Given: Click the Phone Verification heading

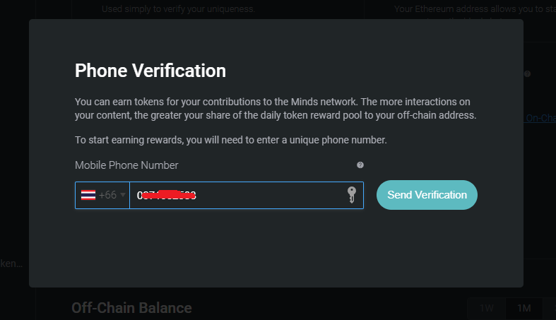Looking at the screenshot, I should (150, 71).
